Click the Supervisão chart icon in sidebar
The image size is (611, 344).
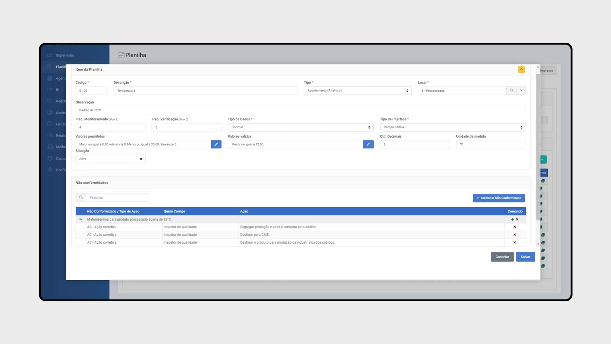tap(50, 55)
